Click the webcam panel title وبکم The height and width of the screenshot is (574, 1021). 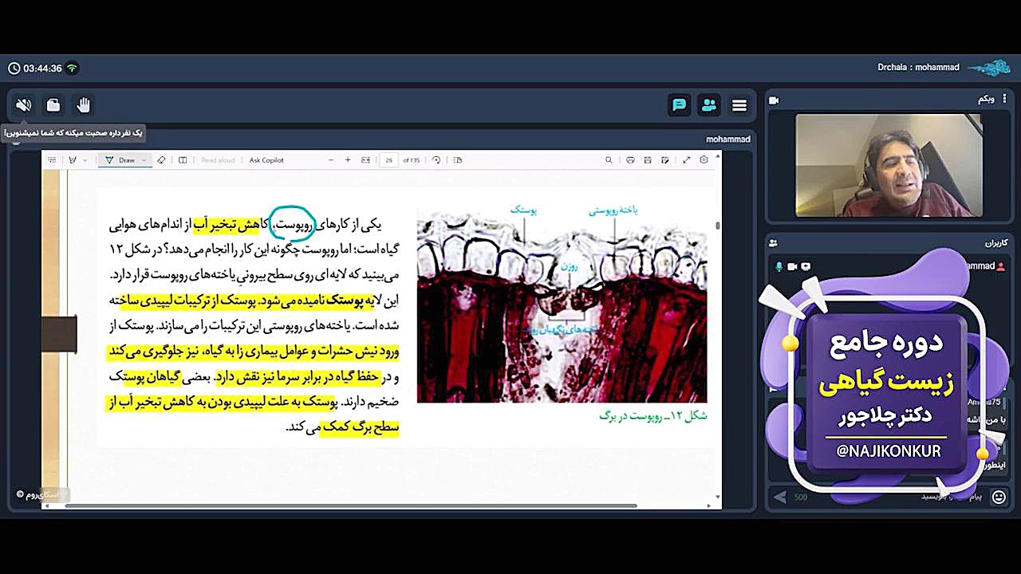click(x=987, y=99)
